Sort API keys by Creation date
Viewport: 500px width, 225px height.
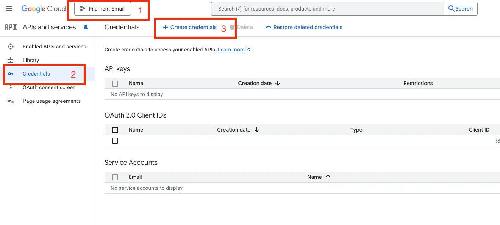[x=255, y=83]
